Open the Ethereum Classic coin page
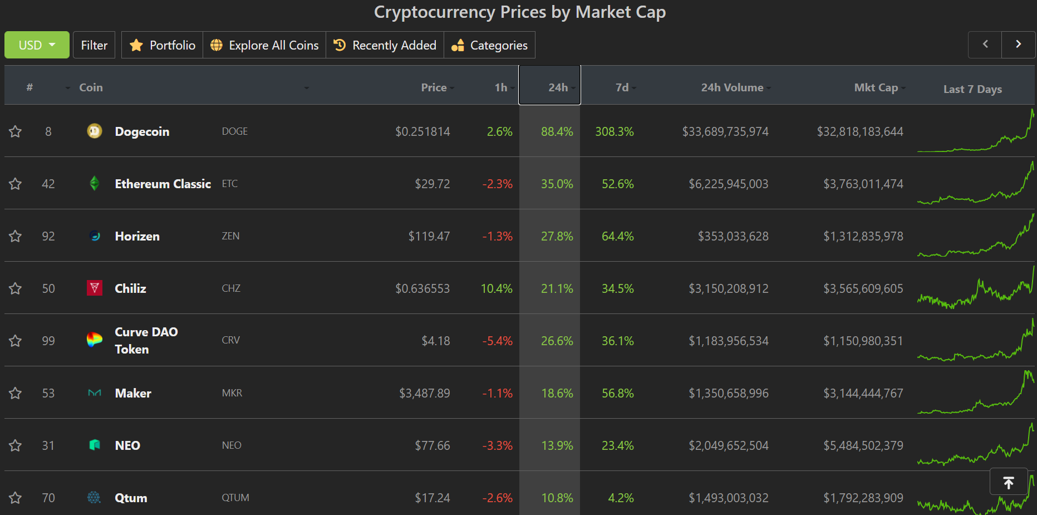Viewport: 1037px width, 515px height. click(x=163, y=184)
